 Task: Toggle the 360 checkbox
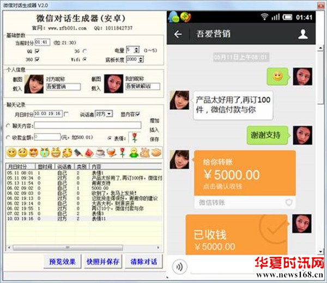click(37, 59)
